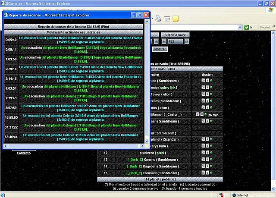
Task: Green buddy dot in Rino row
Action: point(211,146)
